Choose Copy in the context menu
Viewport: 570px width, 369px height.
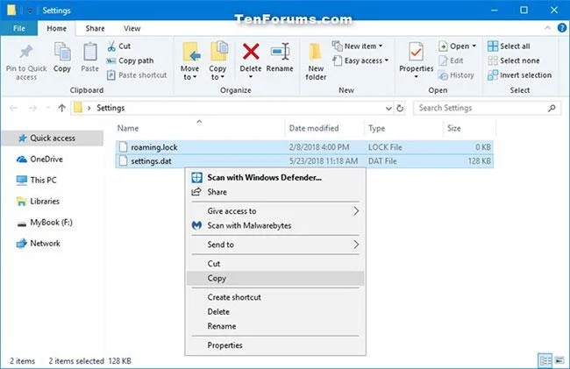[x=274, y=278]
